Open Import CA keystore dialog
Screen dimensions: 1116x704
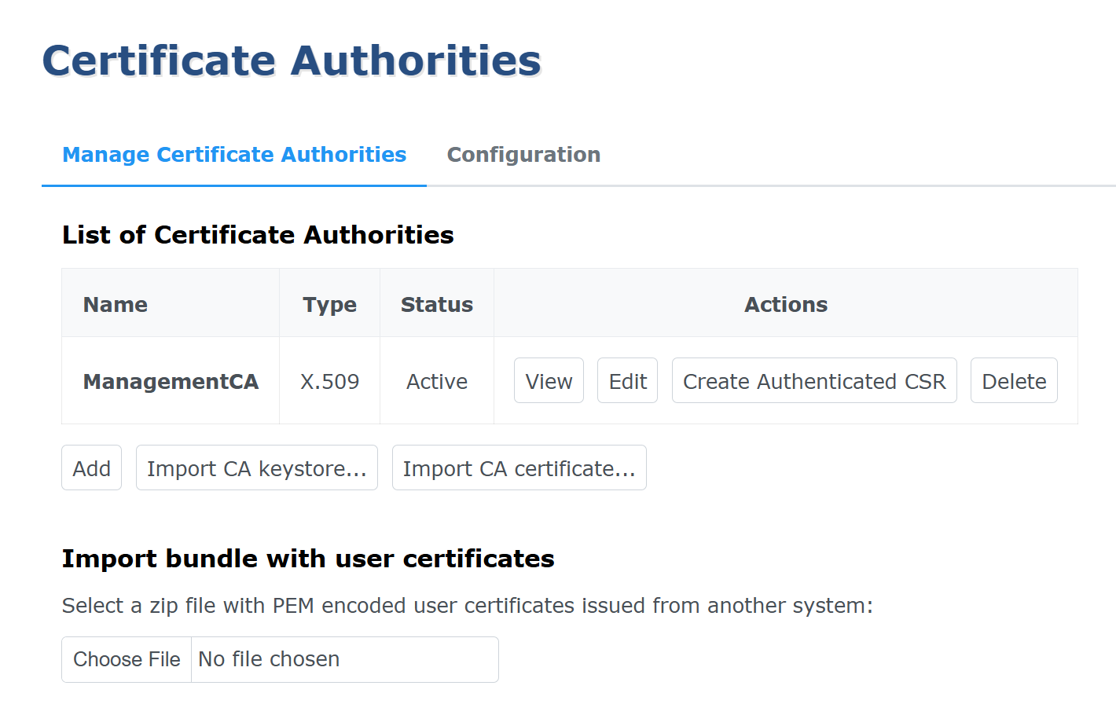coord(256,468)
